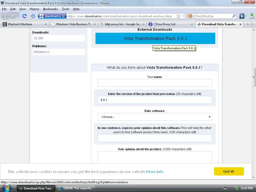Click the keyboard icon in system tray

[225, 188]
